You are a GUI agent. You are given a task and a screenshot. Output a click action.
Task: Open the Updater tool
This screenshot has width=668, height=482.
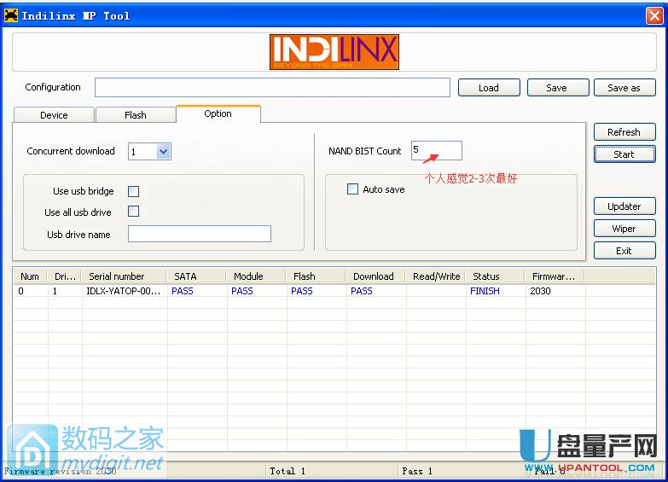[624, 206]
